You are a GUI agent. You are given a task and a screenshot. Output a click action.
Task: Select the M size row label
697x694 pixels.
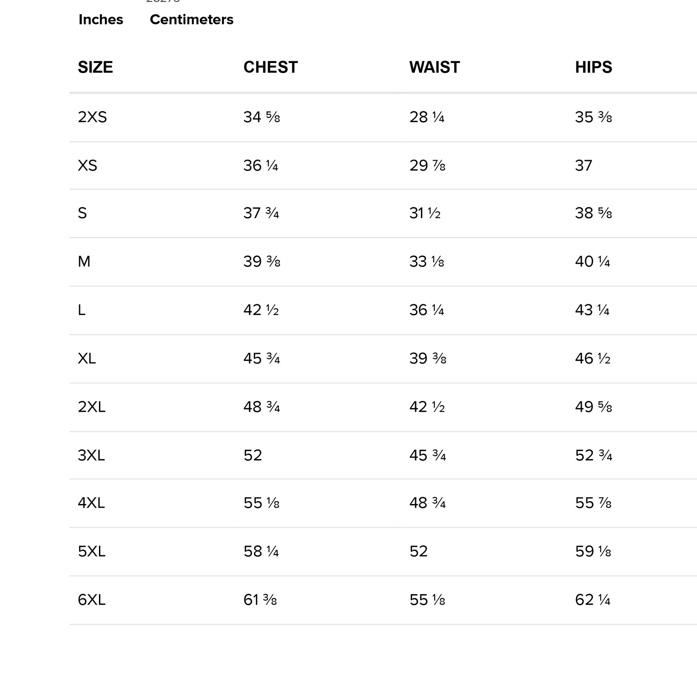84,262
